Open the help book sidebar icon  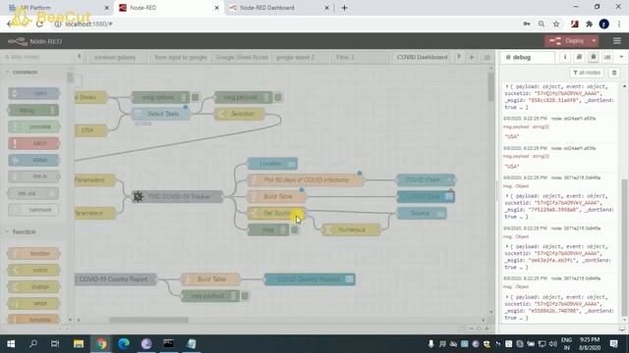coord(579,57)
